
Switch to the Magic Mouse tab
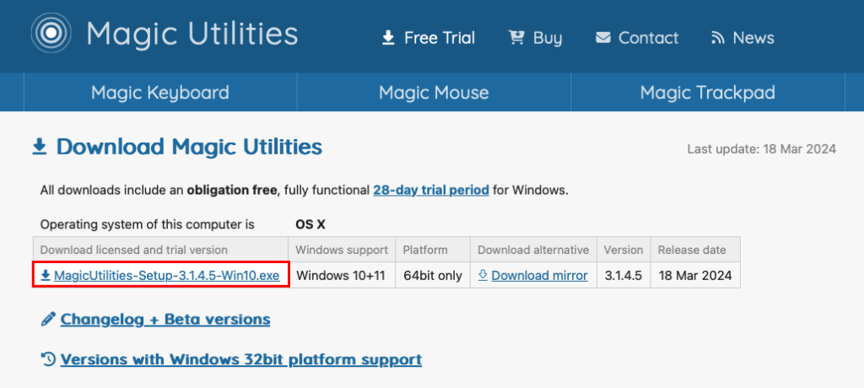click(x=434, y=93)
